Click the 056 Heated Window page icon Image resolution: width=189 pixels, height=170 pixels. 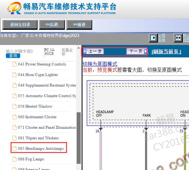(15, 106)
